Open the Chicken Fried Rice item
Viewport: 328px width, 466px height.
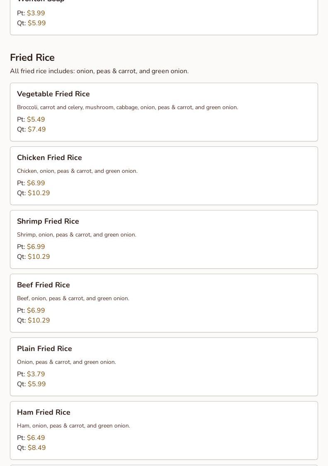(49, 158)
